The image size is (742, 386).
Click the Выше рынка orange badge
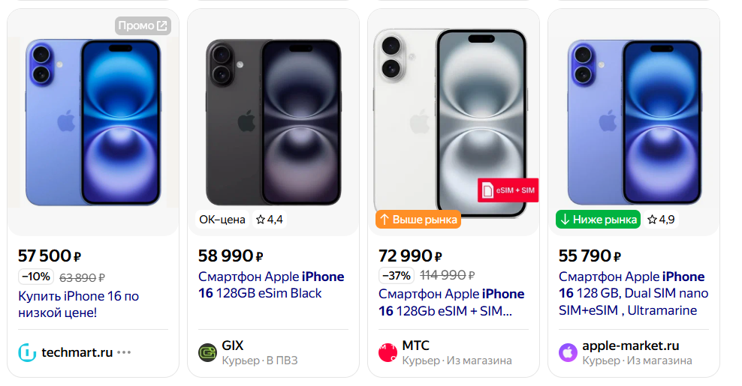click(418, 220)
